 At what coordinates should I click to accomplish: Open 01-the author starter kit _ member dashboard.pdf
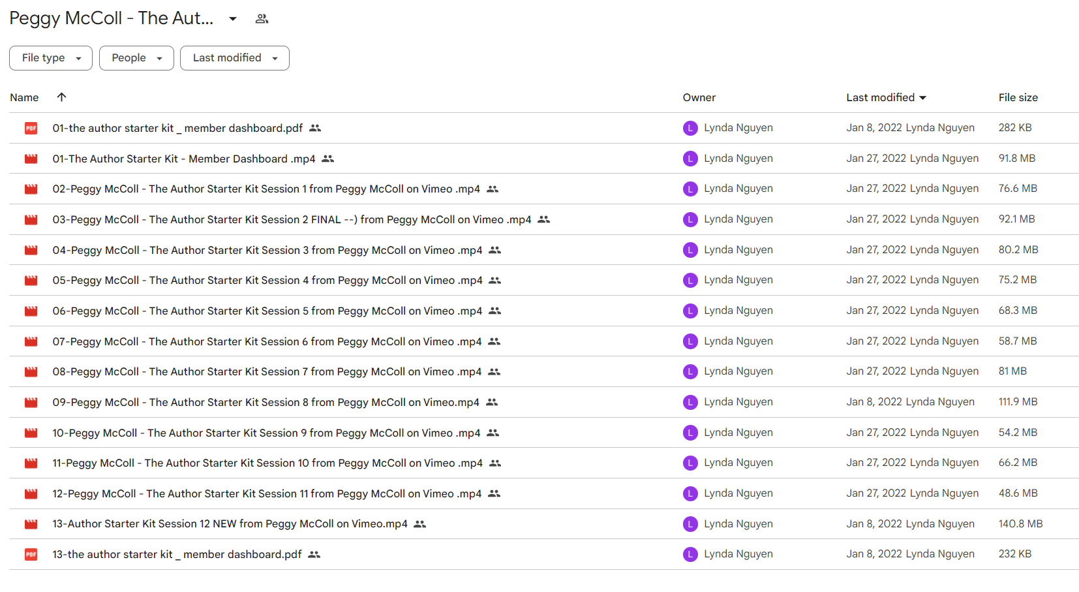(x=177, y=128)
